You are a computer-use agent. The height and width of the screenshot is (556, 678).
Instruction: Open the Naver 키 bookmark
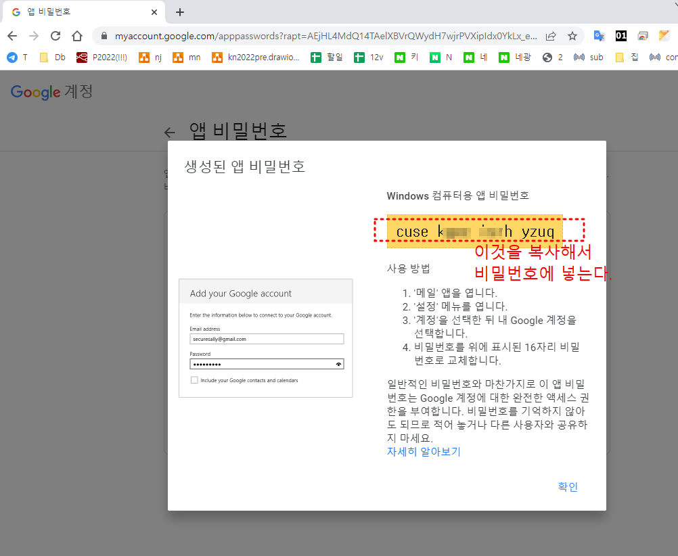(407, 57)
